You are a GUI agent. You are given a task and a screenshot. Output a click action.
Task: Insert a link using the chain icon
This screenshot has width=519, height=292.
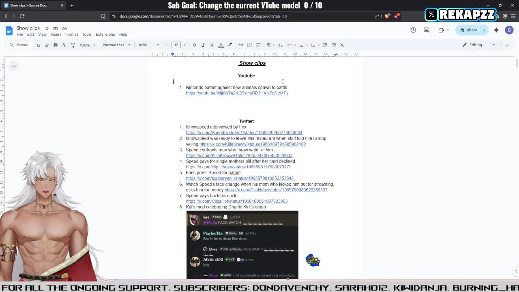pyautogui.click(x=241, y=45)
